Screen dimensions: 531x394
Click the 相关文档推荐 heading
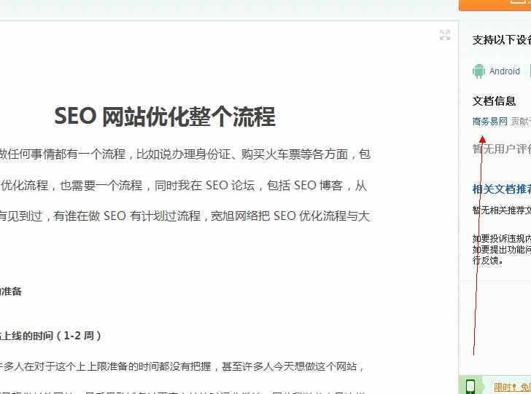pos(501,189)
